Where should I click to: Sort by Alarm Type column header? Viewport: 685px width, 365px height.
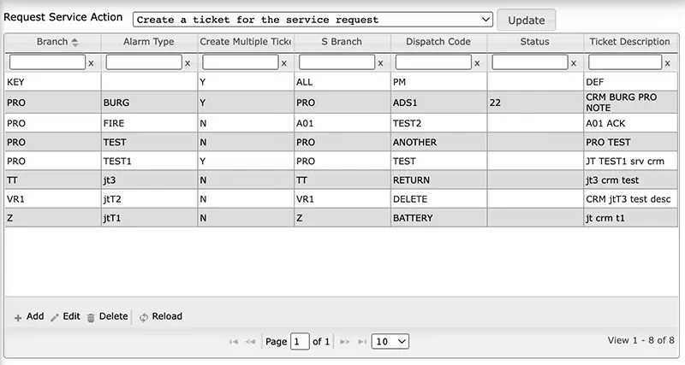[x=148, y=42]
